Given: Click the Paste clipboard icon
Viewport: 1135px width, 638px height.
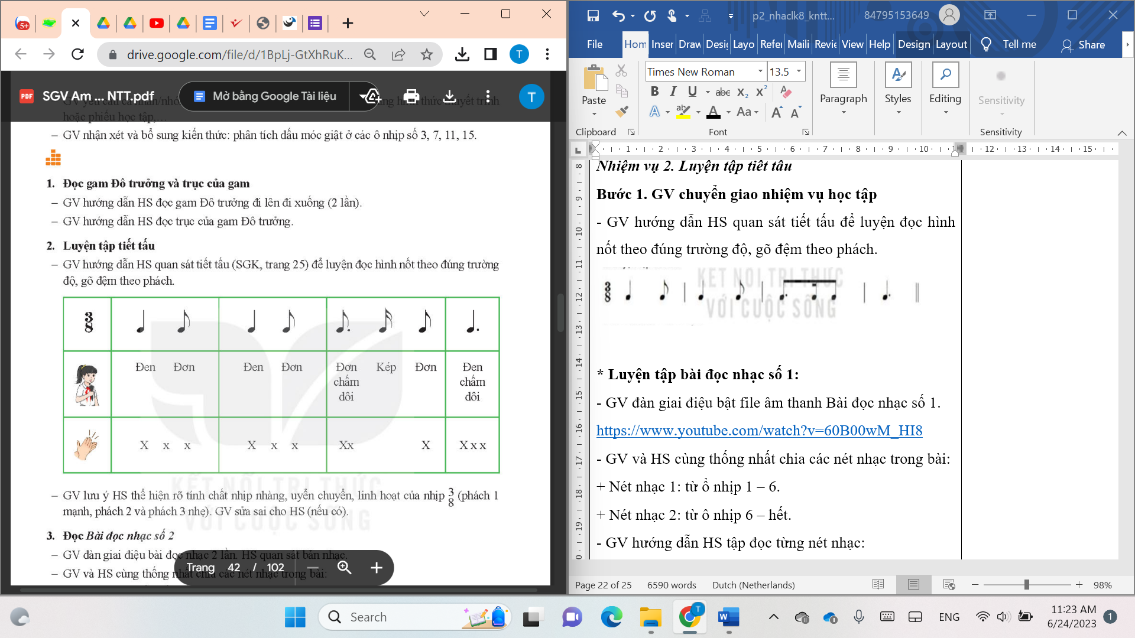Looking at the screenshot, I should (x=595, y=79).
